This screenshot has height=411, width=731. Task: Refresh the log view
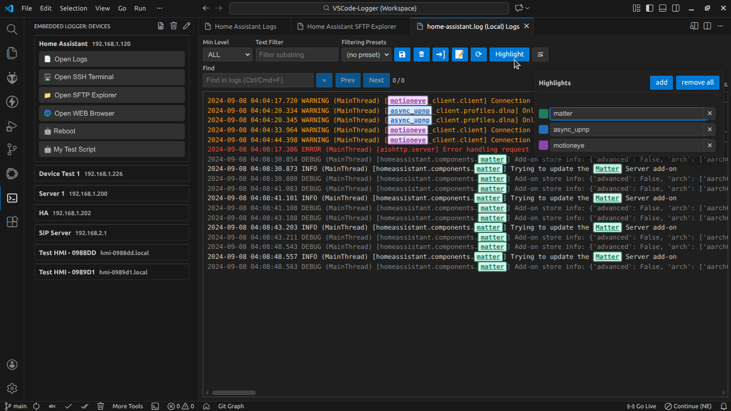tap(478, 54)
